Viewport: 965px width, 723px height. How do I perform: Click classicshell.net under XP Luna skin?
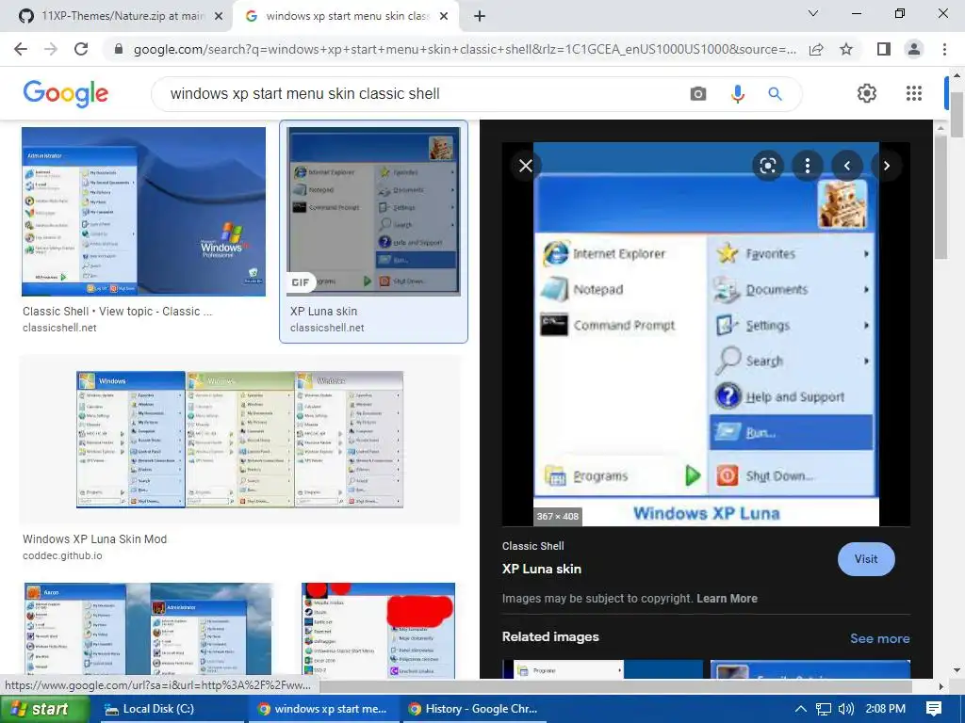(x=327, y=328)
